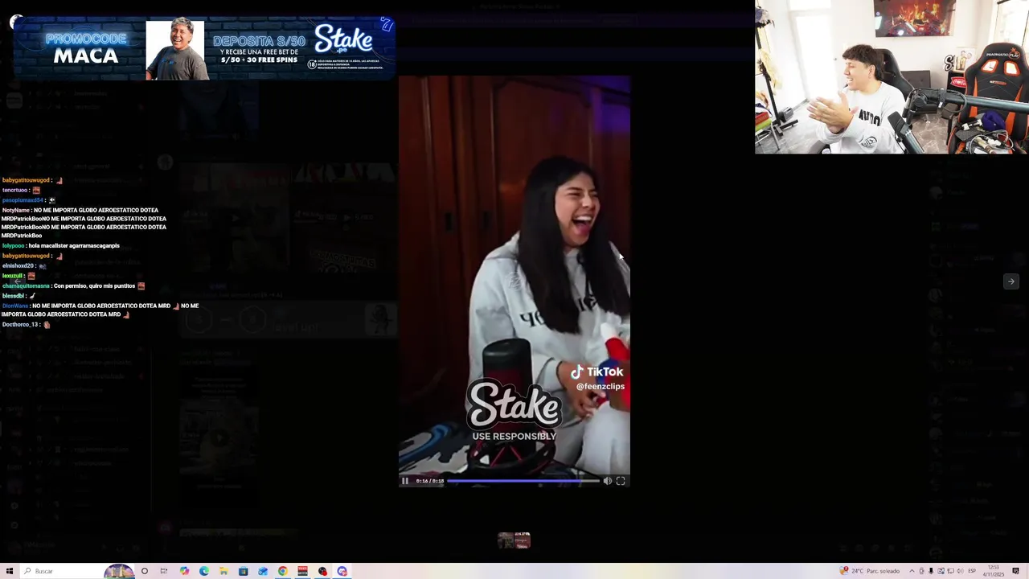1029x579 pixels.
Task: Show hidden system tray icons
Action: [x=912, y=571]
